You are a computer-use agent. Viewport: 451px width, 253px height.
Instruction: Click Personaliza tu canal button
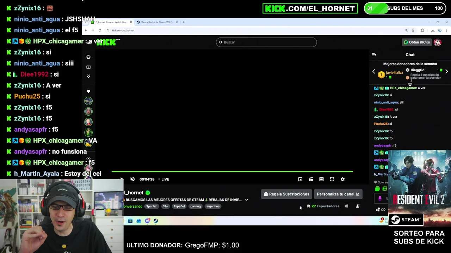338,194
